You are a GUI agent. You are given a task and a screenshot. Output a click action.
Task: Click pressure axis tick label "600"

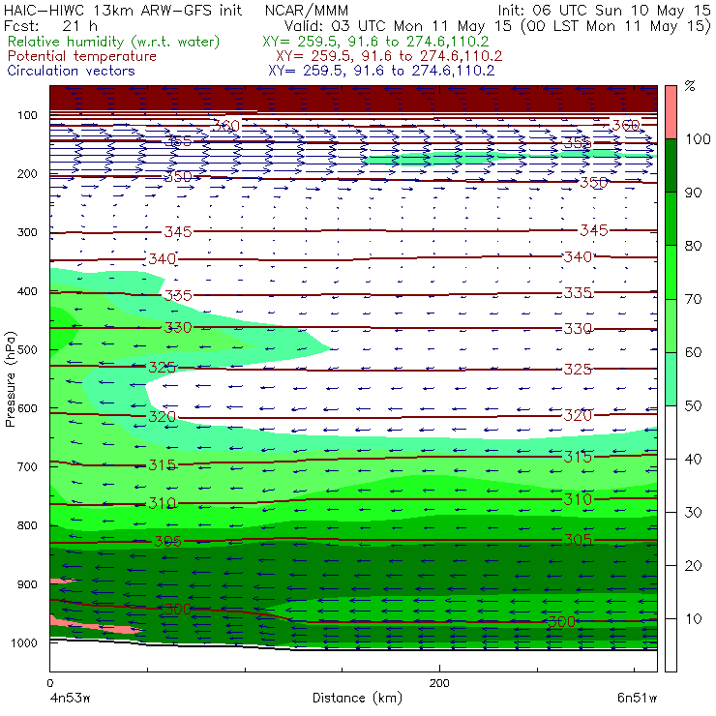click(27, 408)
